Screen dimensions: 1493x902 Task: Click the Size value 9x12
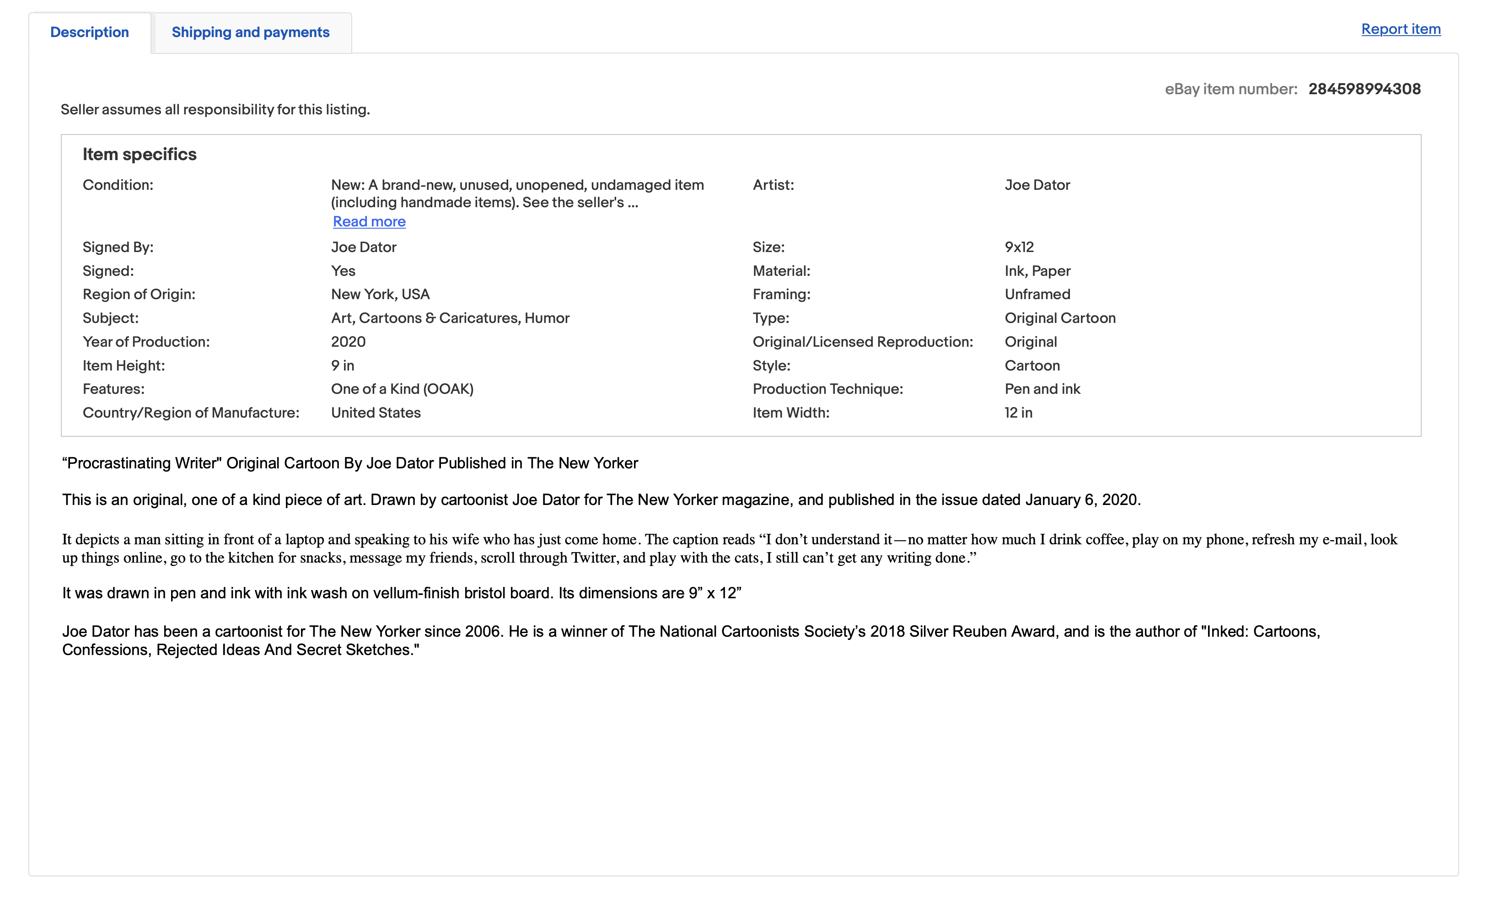click(x=1019, y=247)
